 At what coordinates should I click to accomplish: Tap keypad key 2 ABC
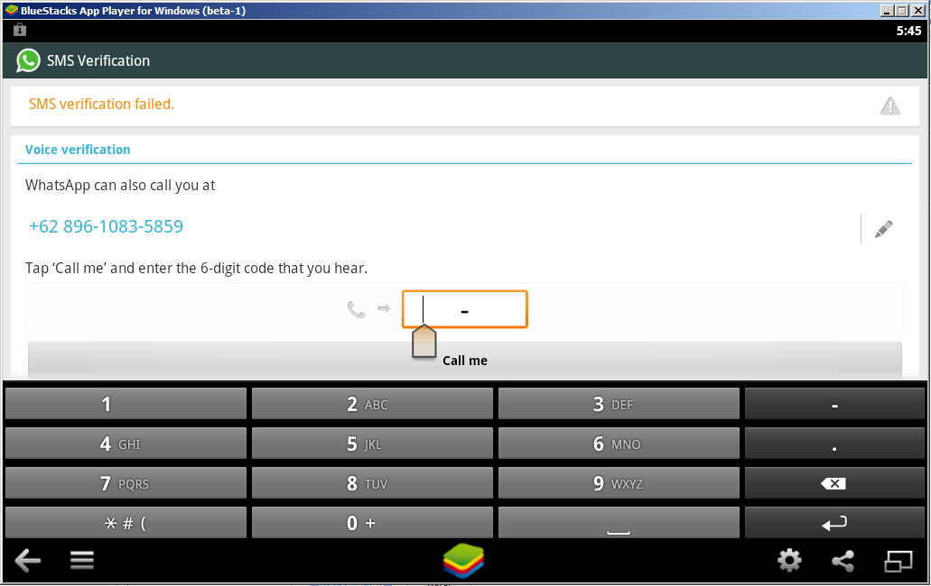pos(372,404)
